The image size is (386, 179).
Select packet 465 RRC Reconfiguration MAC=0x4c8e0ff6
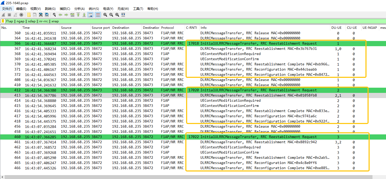tap(193, 163)
